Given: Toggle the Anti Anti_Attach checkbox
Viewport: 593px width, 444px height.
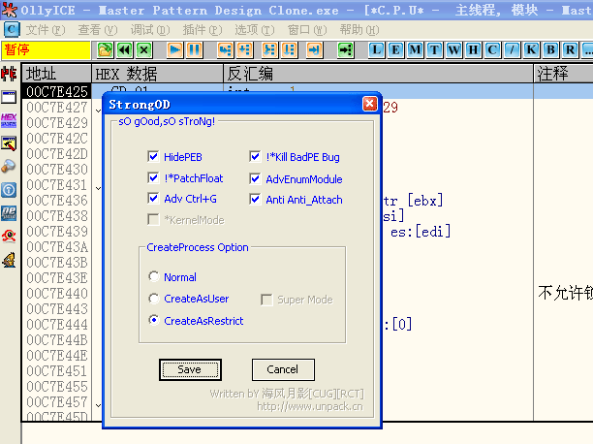Looking at the screenshot, I should click(x=255, y=199).
